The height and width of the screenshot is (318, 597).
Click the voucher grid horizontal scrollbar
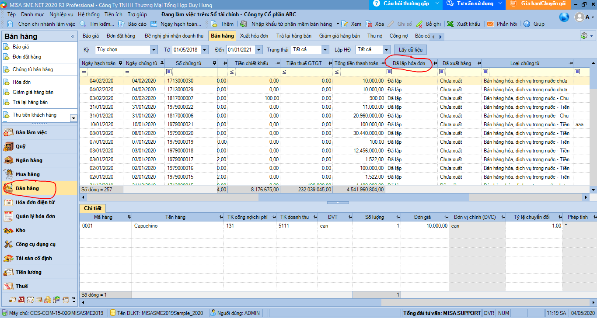pos(335,197)
